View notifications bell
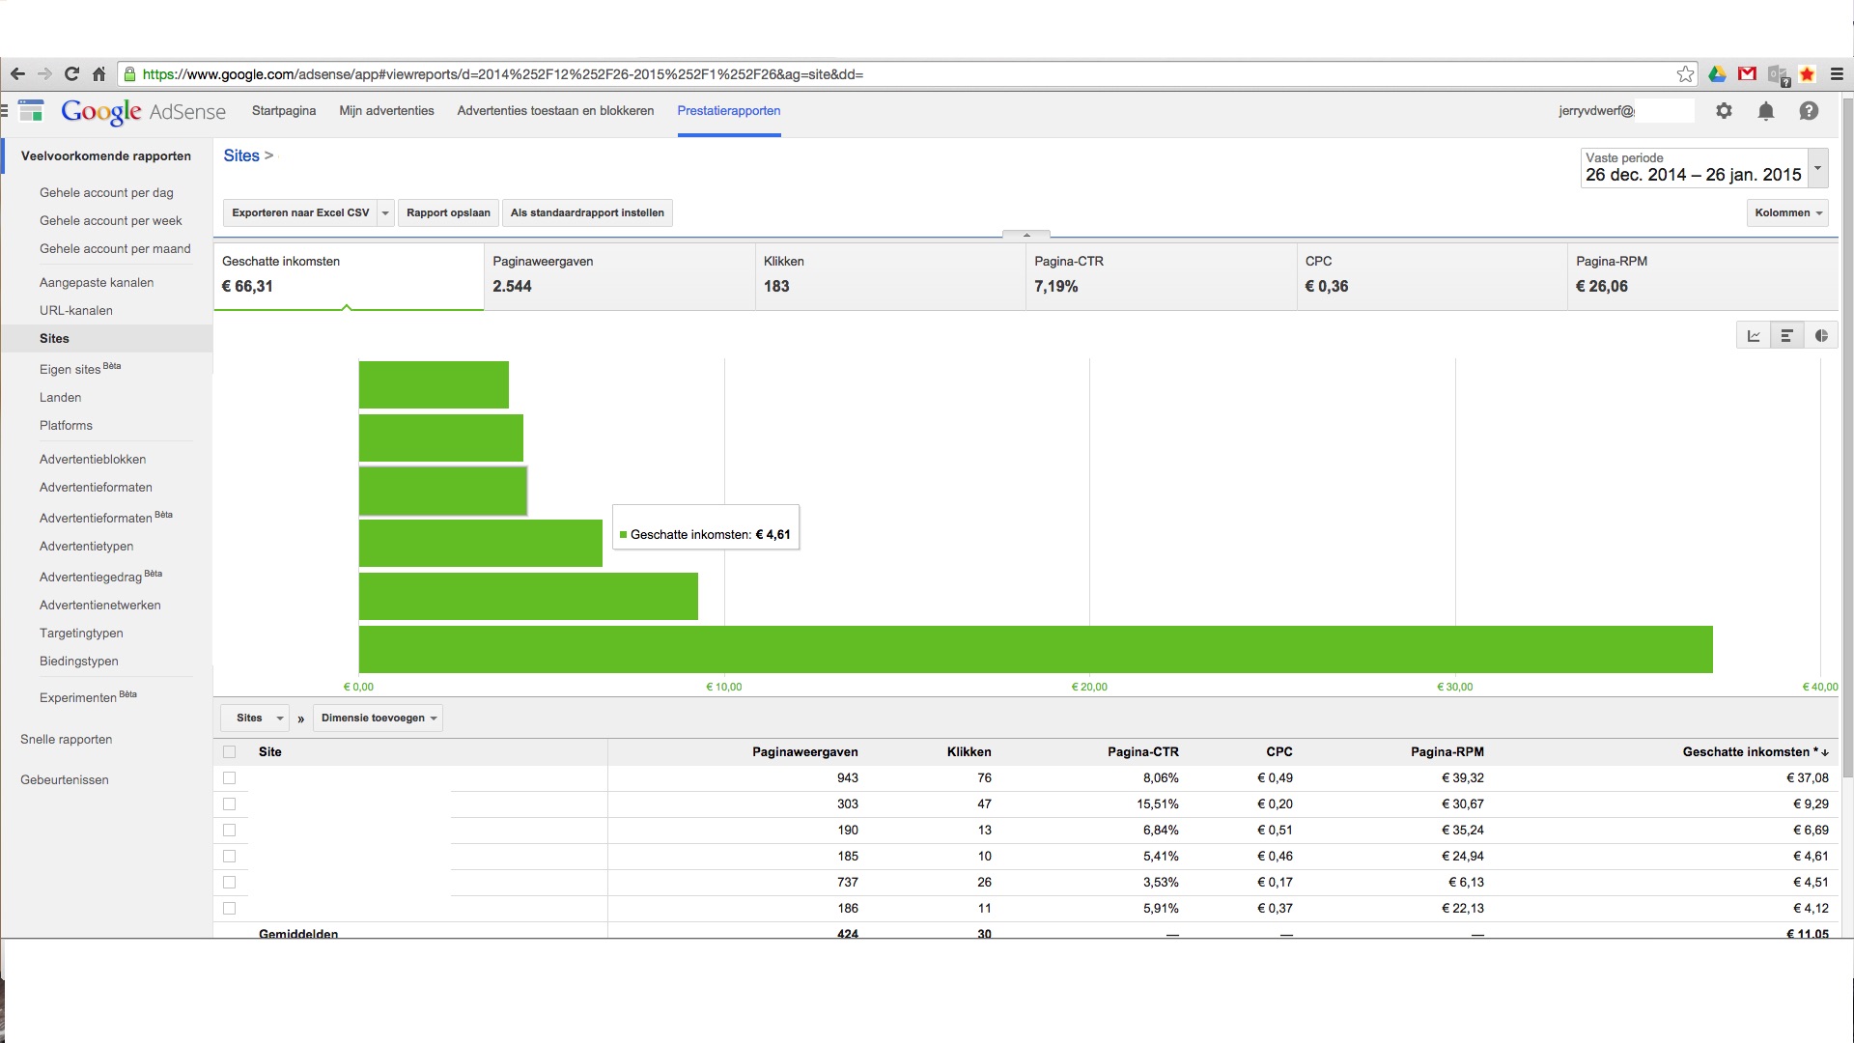This screenshot has height=1043, width=1854. click(1765, 111)
